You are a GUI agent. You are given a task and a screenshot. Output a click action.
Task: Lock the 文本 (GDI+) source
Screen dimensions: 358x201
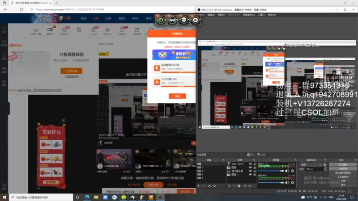(x=255, y=164)
